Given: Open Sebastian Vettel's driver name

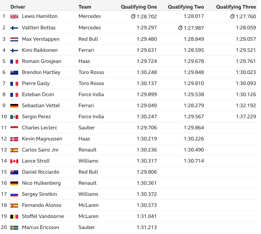Looking at the screenshot, I should coord(41,105).
